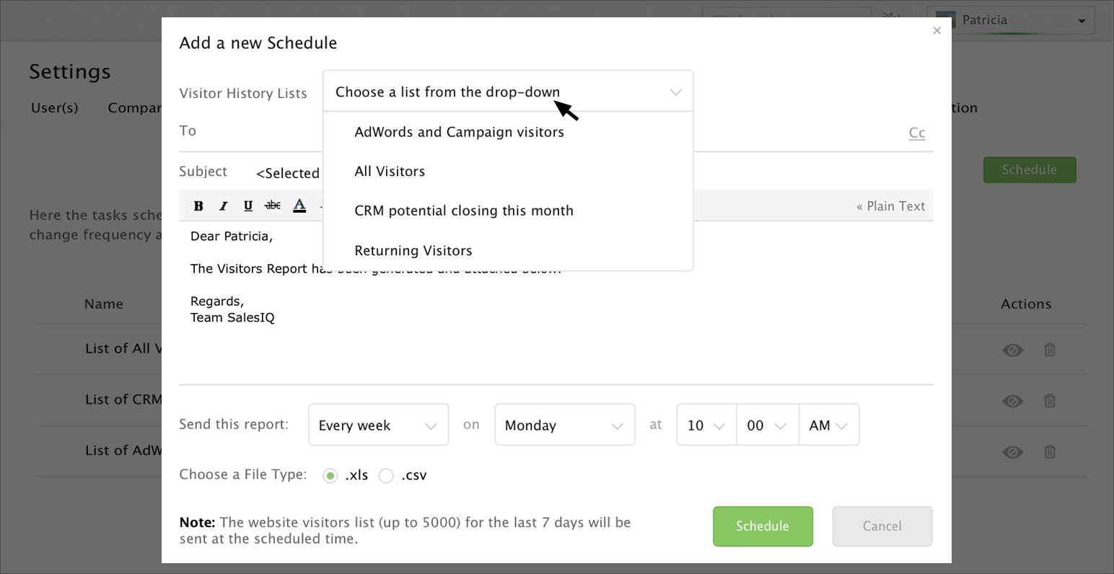
Task: Remove the List of AdWords schedule
Action: coord(1050,451)
